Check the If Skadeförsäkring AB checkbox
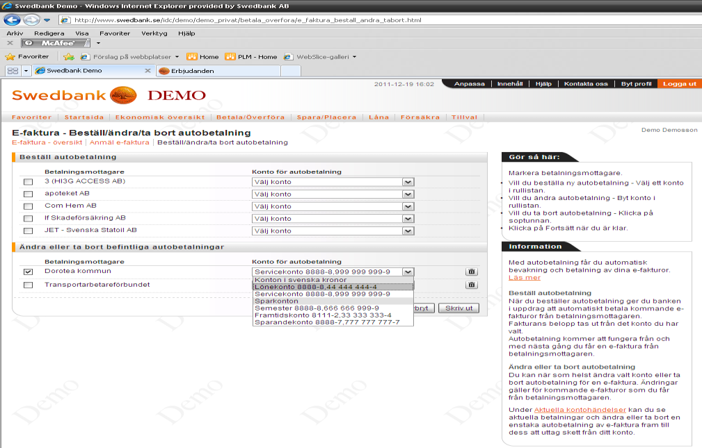702x448 pixels. (29, 219)
